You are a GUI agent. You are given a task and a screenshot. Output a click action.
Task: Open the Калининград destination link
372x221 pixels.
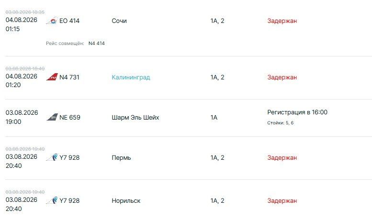(131, 77)
